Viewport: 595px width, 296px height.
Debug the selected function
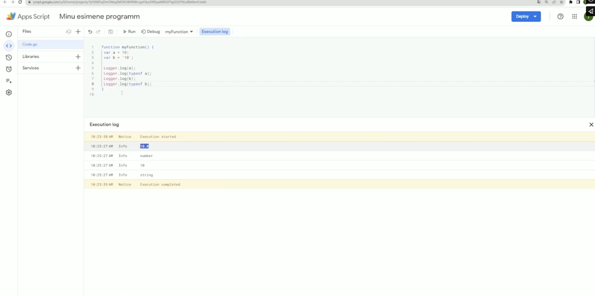click(x=151, y=31)
